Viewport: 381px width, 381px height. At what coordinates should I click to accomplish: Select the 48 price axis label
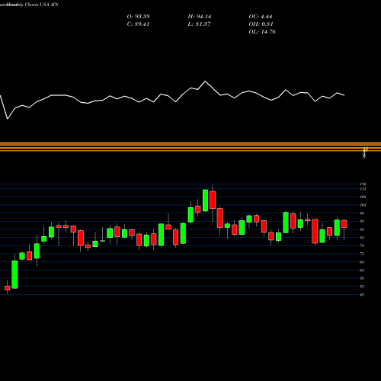(x=362, y=295)
